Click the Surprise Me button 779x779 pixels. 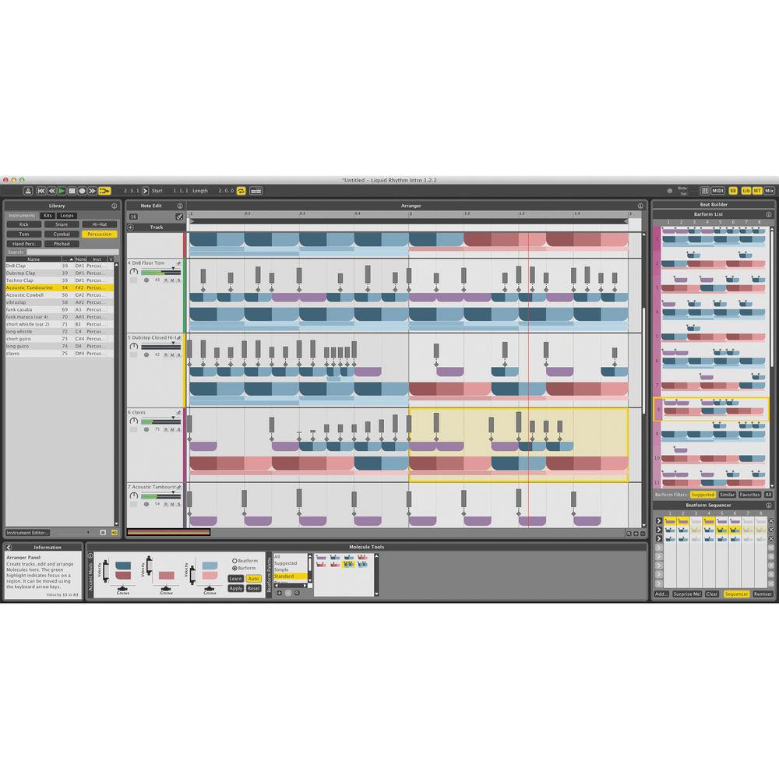click(x=687, y=594)
